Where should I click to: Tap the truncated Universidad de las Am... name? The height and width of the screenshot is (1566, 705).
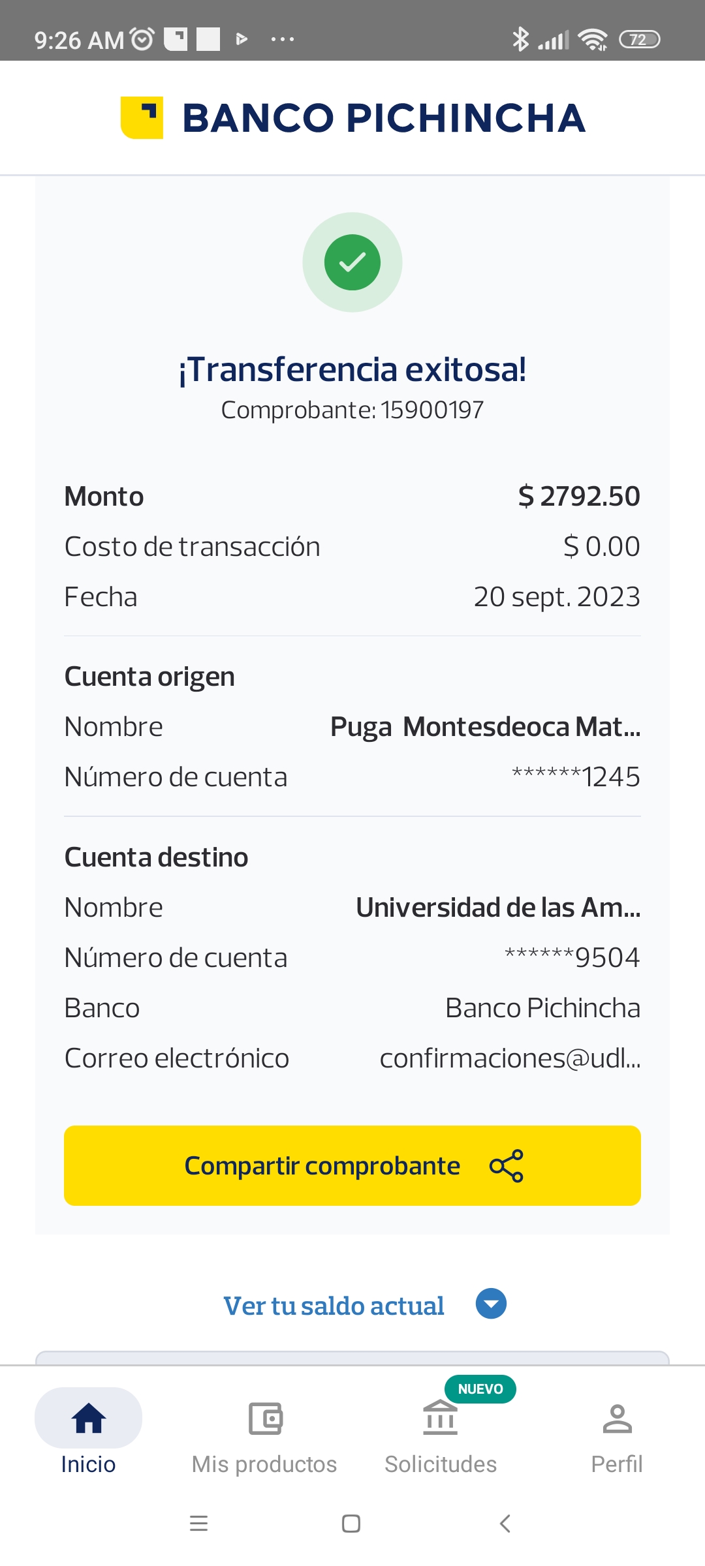pos(498,908)
